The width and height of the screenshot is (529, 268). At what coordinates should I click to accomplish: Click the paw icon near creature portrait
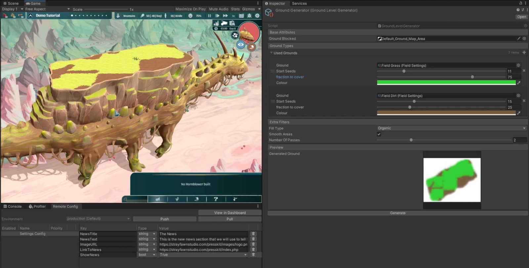tap(235, 35)
